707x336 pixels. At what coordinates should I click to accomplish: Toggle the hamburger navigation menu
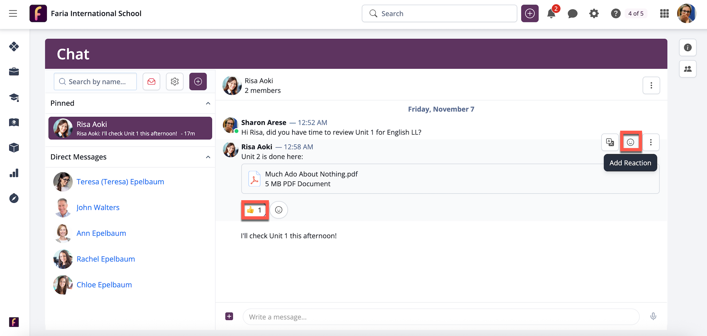(x=13, y=14)
